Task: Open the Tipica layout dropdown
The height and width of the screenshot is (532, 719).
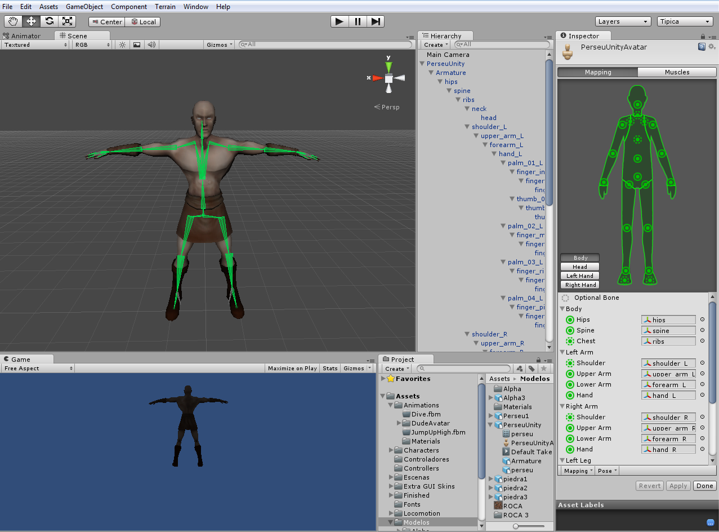Action: (x=685, y=21)
